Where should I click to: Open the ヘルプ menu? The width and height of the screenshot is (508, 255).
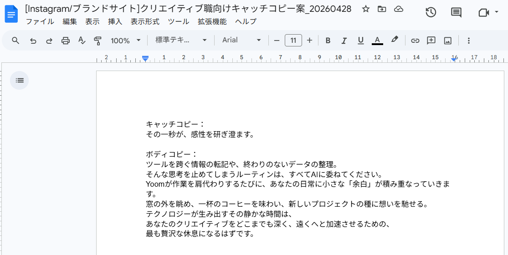click(246, 22)
